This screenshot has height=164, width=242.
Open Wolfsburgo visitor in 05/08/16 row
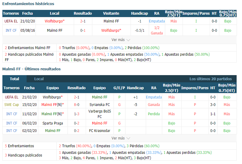pos(111,31)
